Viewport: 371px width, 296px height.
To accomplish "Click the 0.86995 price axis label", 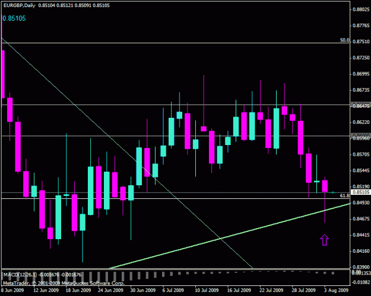I will 361,74.
